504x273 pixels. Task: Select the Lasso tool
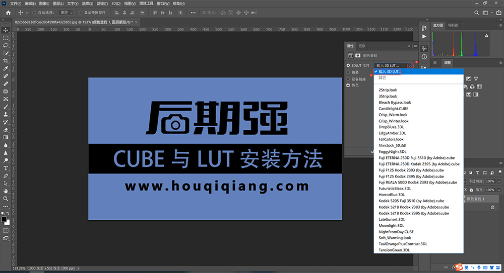pos(6,46)
